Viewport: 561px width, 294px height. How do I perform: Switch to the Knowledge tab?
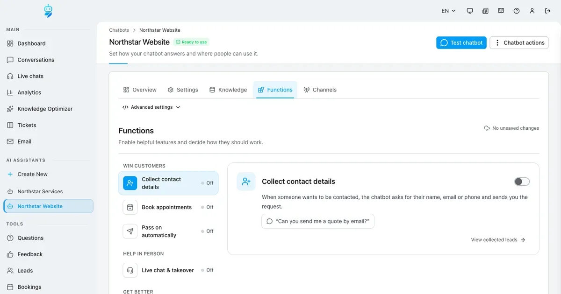[228, 90]
